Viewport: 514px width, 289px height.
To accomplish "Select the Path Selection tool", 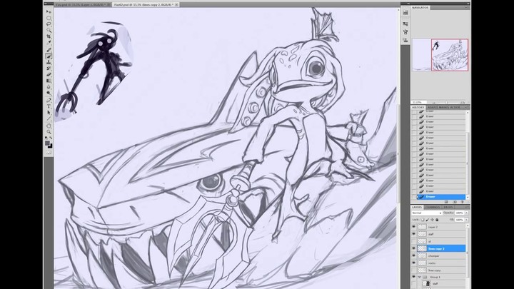I will (x=49, y=113).
